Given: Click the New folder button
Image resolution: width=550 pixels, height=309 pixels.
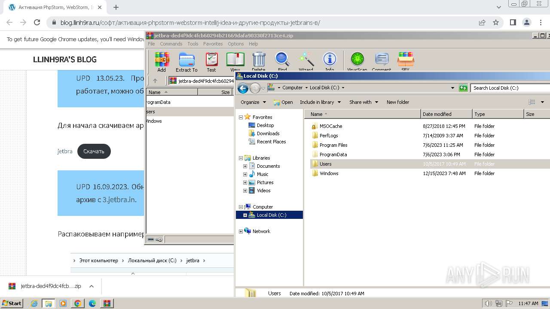Looking at the screenshot, I should [x=397, y=102].
